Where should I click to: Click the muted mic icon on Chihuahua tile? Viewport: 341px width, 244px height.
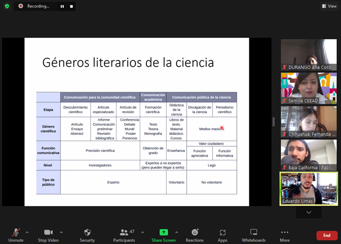click(284, 134)
